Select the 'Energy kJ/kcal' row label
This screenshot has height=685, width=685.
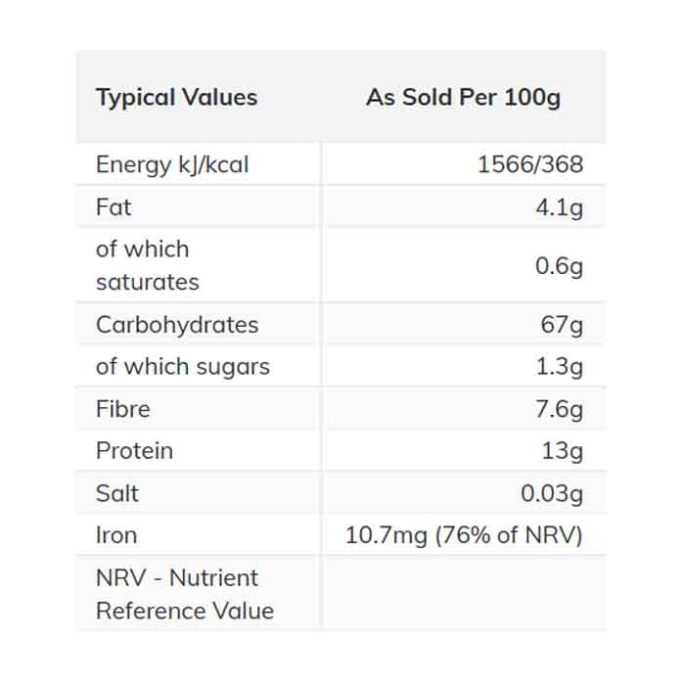pyautogui.click(x=172, y=164)
